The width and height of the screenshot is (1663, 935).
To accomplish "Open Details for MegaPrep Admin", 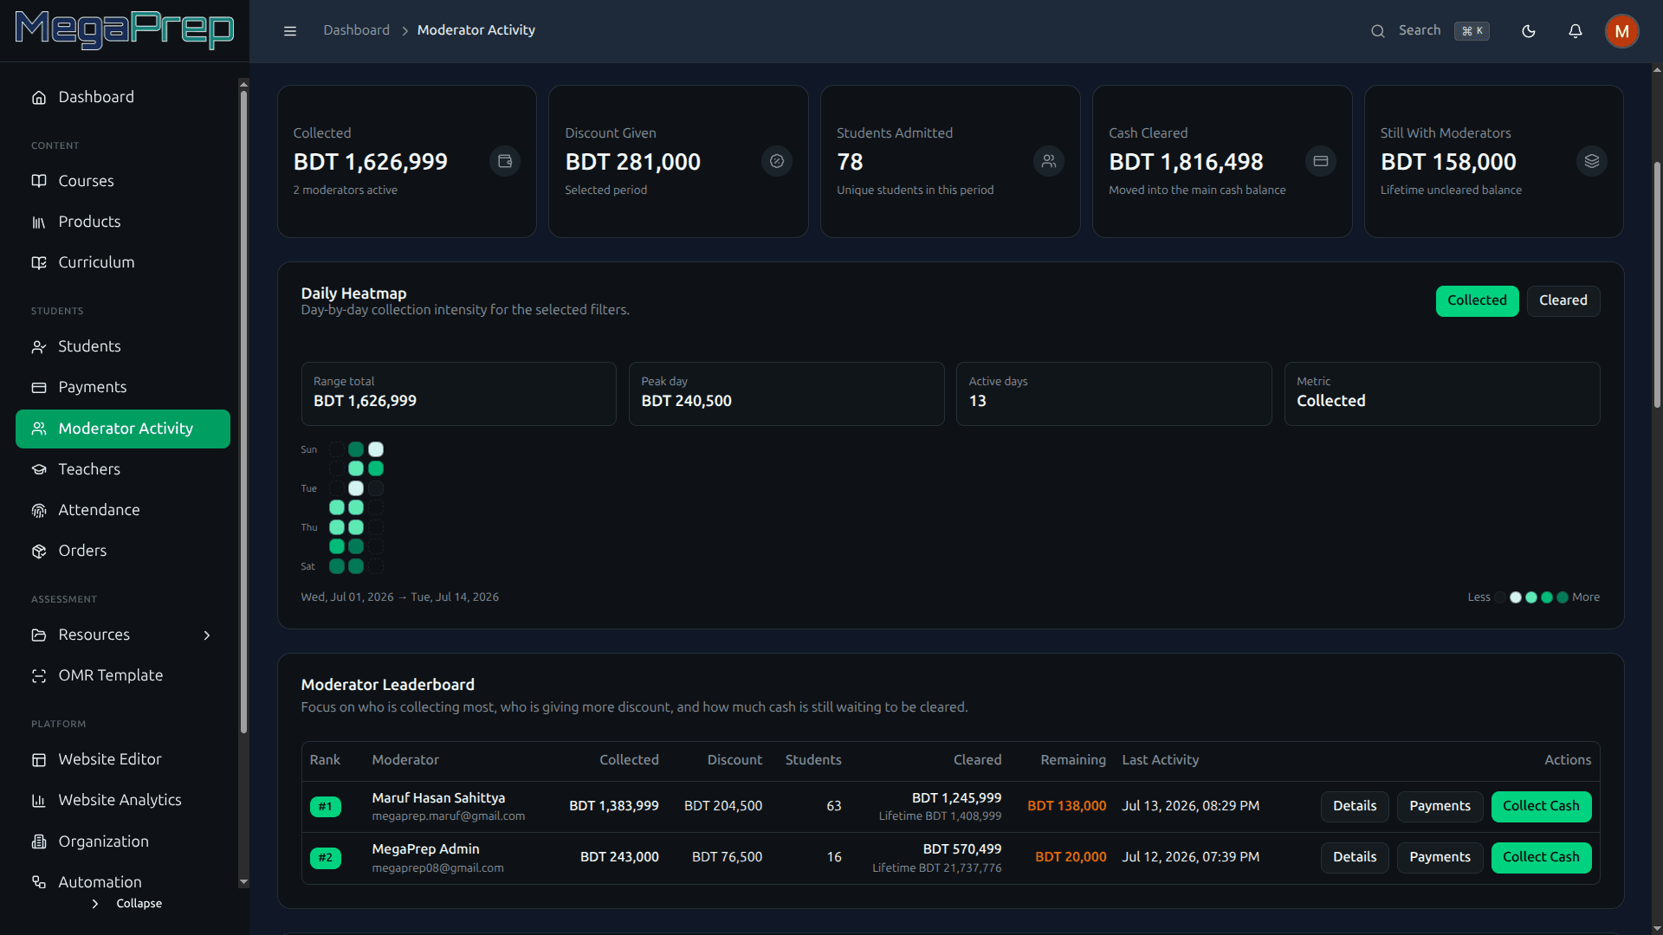I will [1355, 858].
